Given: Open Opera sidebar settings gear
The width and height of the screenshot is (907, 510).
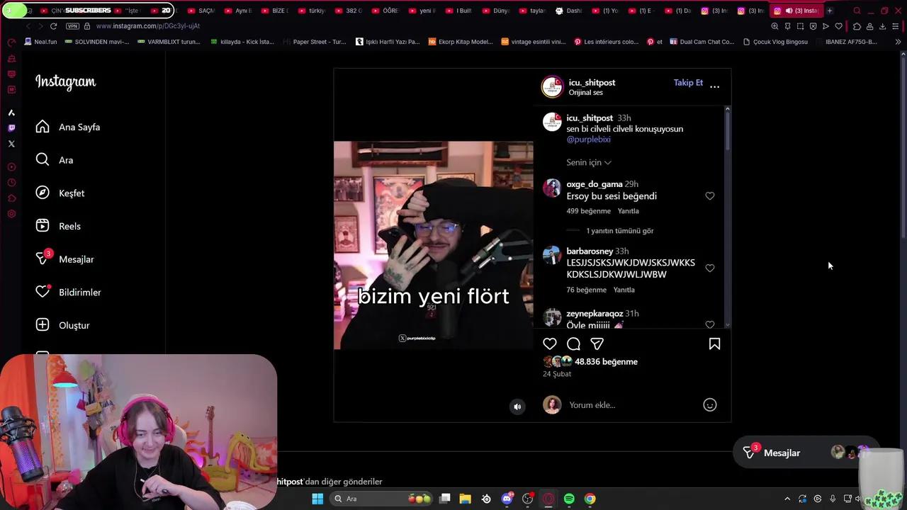Looking at the screenshot, I should tap(11, 214).
